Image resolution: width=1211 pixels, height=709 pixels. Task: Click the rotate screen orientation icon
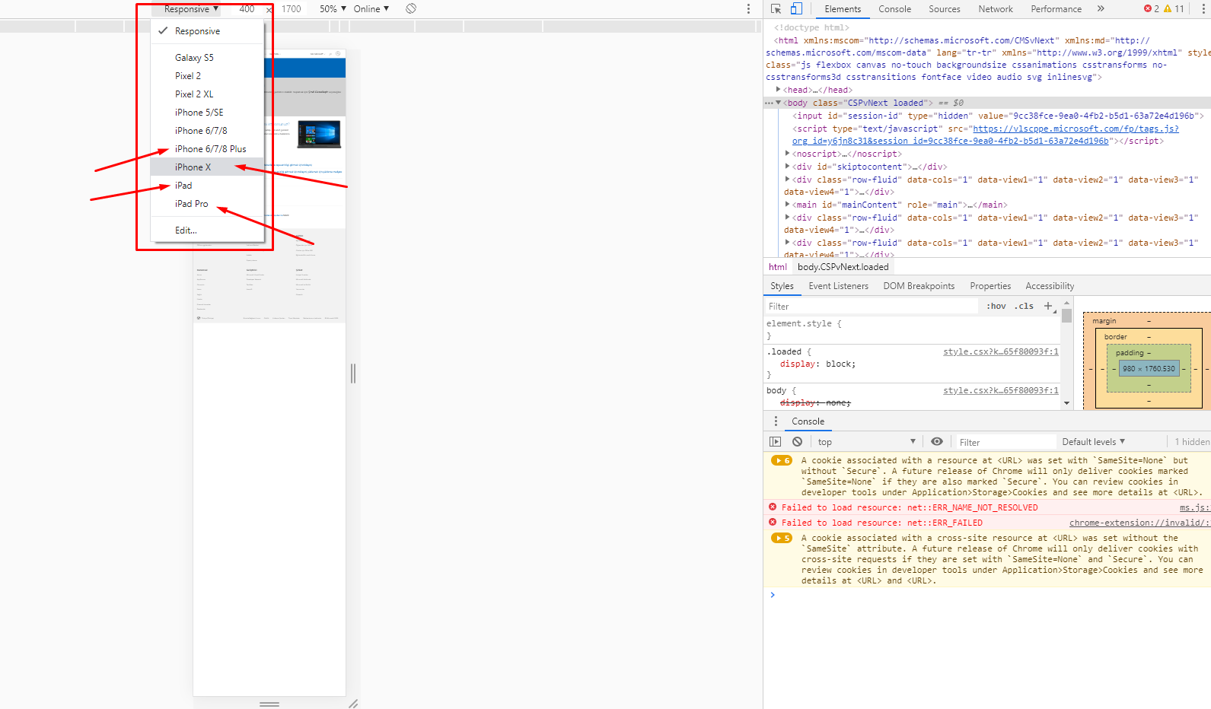411,8
